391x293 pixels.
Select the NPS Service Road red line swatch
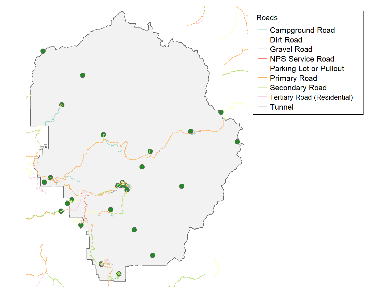[262, 59]
